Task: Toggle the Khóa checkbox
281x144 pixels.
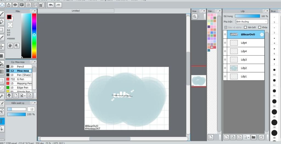Action: 260,27
